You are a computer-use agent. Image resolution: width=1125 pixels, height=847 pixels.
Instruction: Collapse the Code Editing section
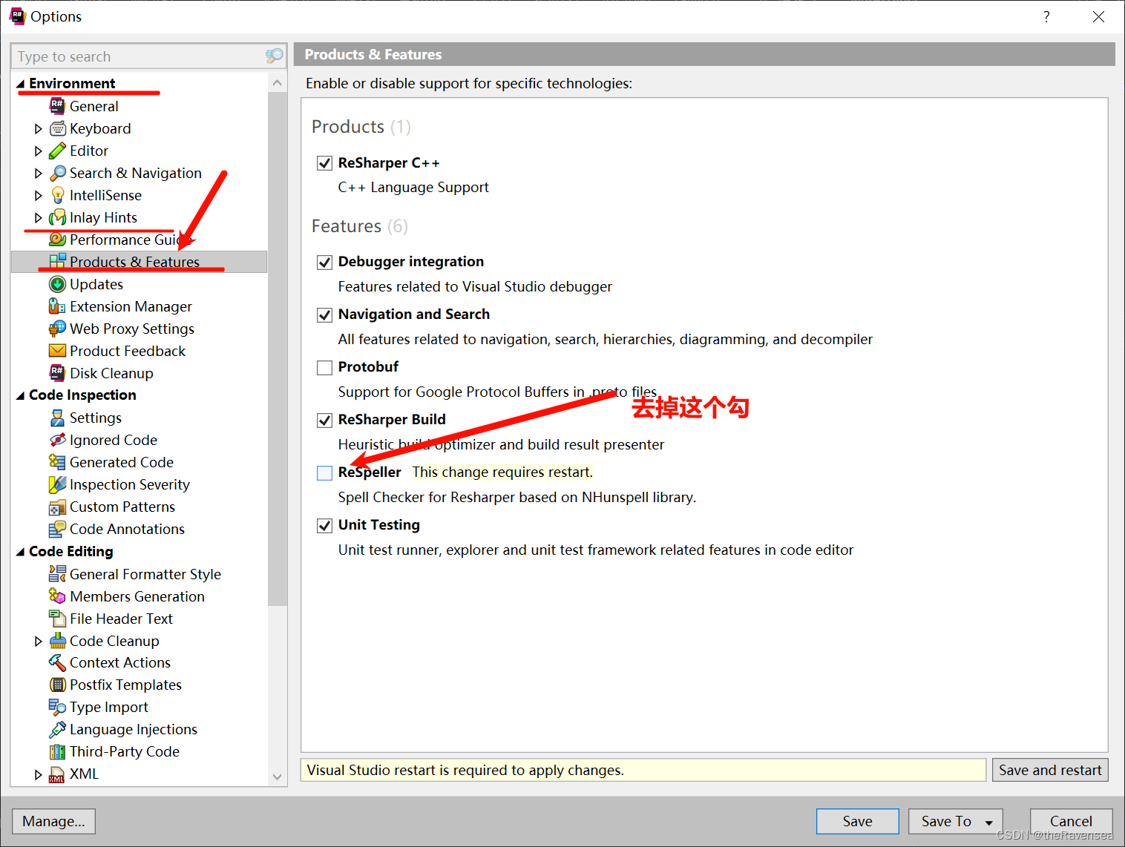click(21, 552)
